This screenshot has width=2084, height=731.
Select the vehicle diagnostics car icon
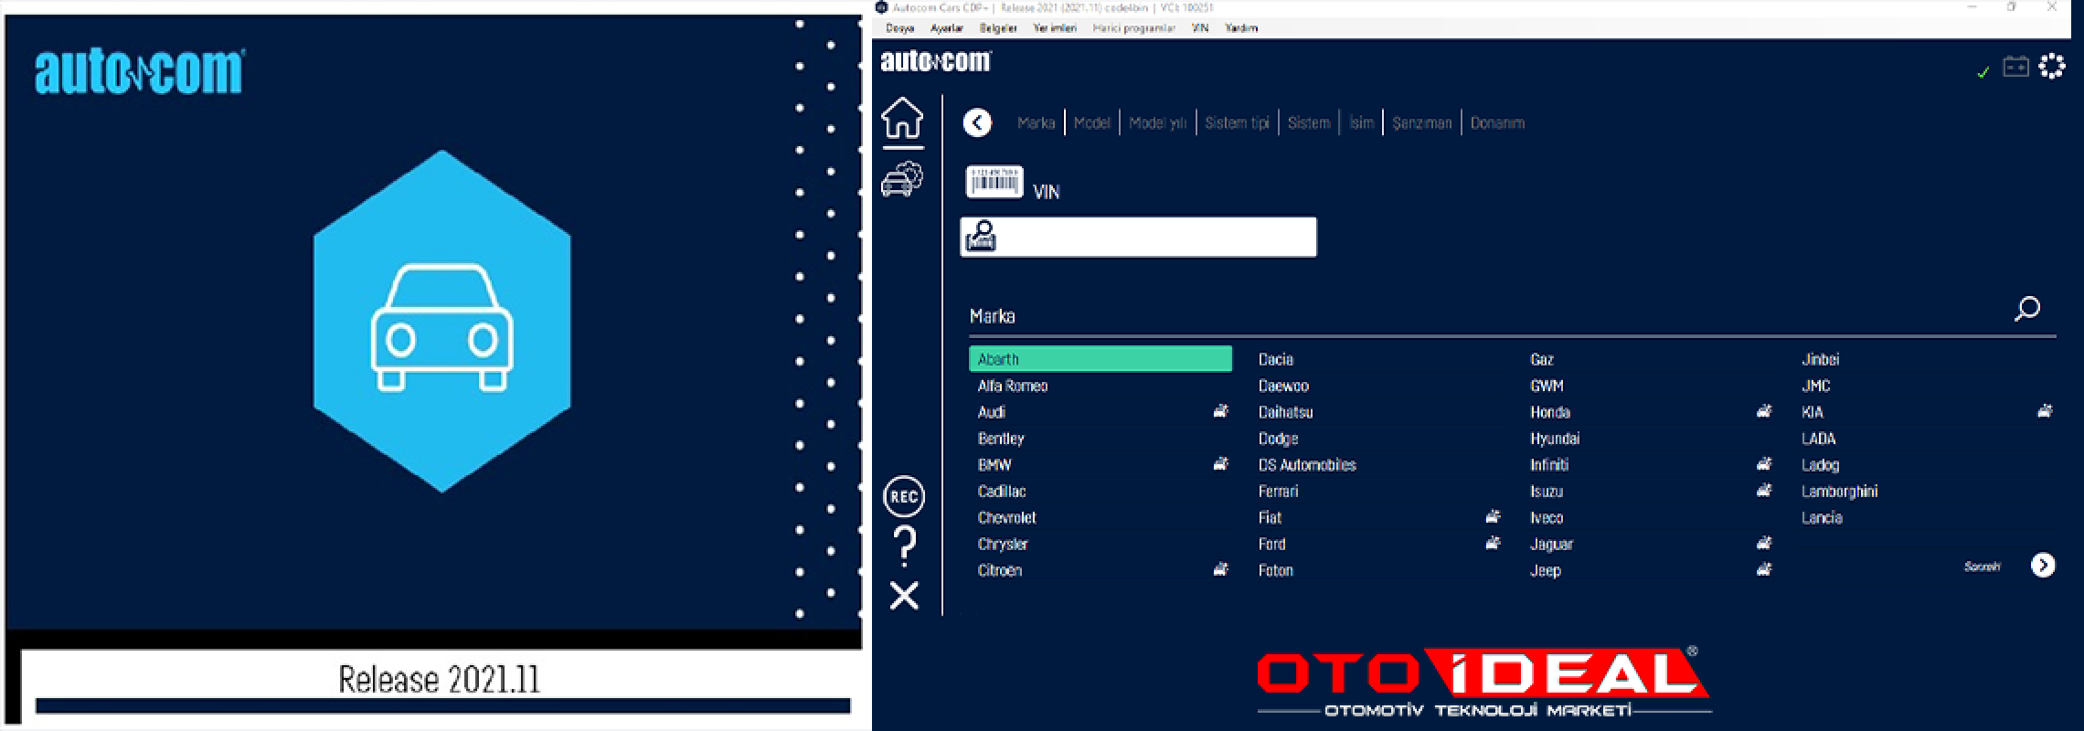coord(902,179)
